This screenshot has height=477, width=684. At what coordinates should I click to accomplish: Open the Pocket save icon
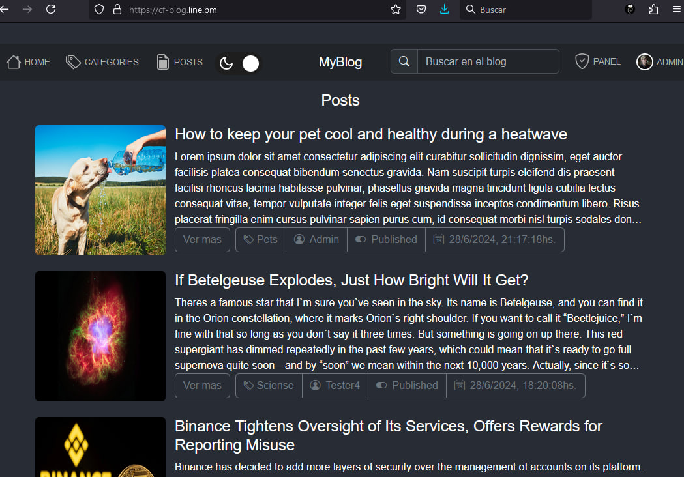pos(421,10)
